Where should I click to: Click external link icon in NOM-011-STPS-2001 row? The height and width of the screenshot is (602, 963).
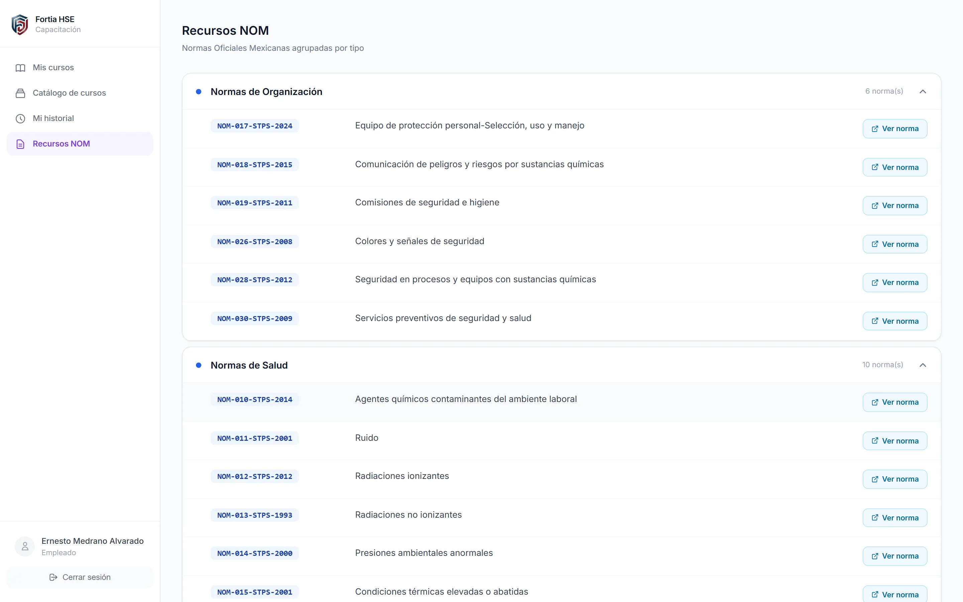click(x=875, y=441)
